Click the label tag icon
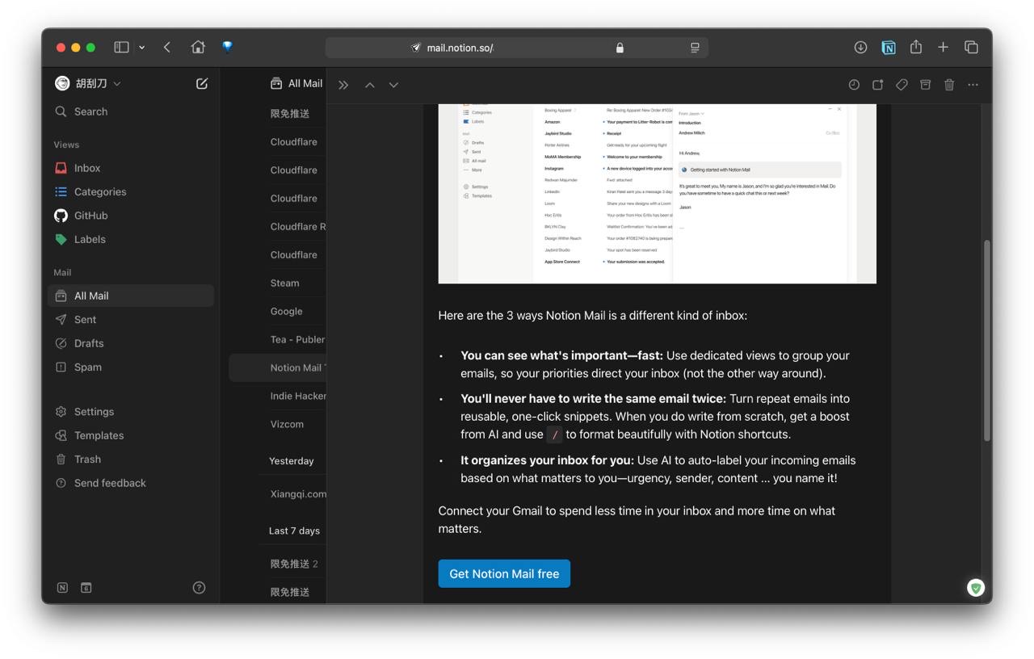Screen dimensions: 1034x659 902,85
